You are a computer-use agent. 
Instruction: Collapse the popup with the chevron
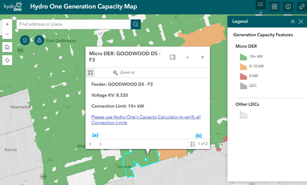[x=187, y=57]
